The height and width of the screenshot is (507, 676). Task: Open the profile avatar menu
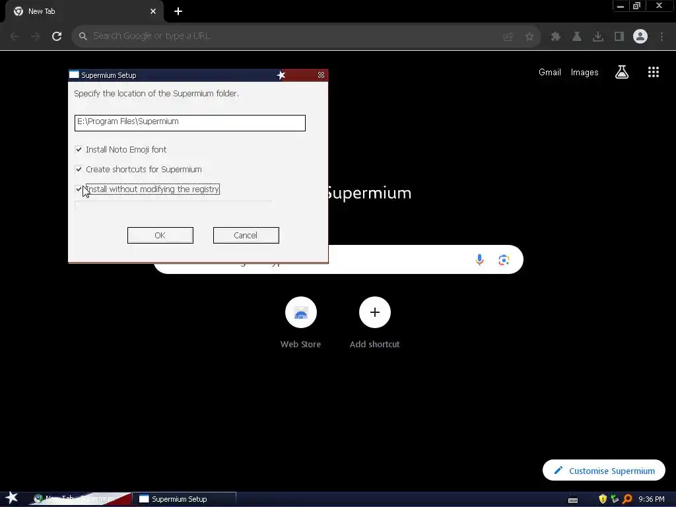pos(640,36)
